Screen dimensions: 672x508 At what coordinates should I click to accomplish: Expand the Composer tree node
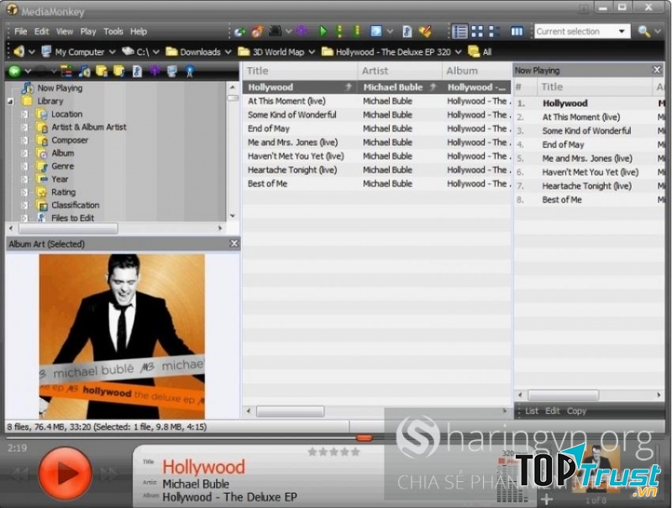(x=24, y=140)
